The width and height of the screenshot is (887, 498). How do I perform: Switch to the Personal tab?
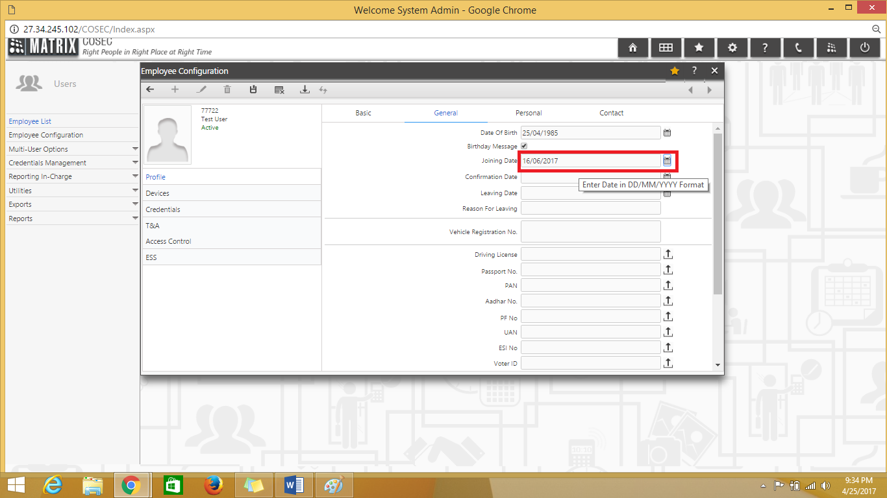pyautogui.click(x=529, y=113)
